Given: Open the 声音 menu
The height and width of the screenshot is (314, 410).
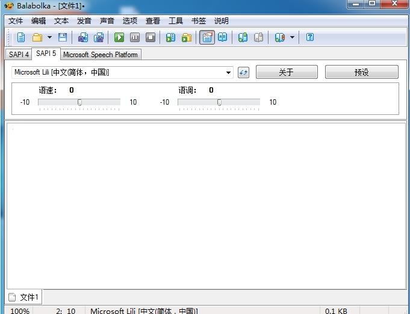Looking at the screenshot, I should 107,21.
